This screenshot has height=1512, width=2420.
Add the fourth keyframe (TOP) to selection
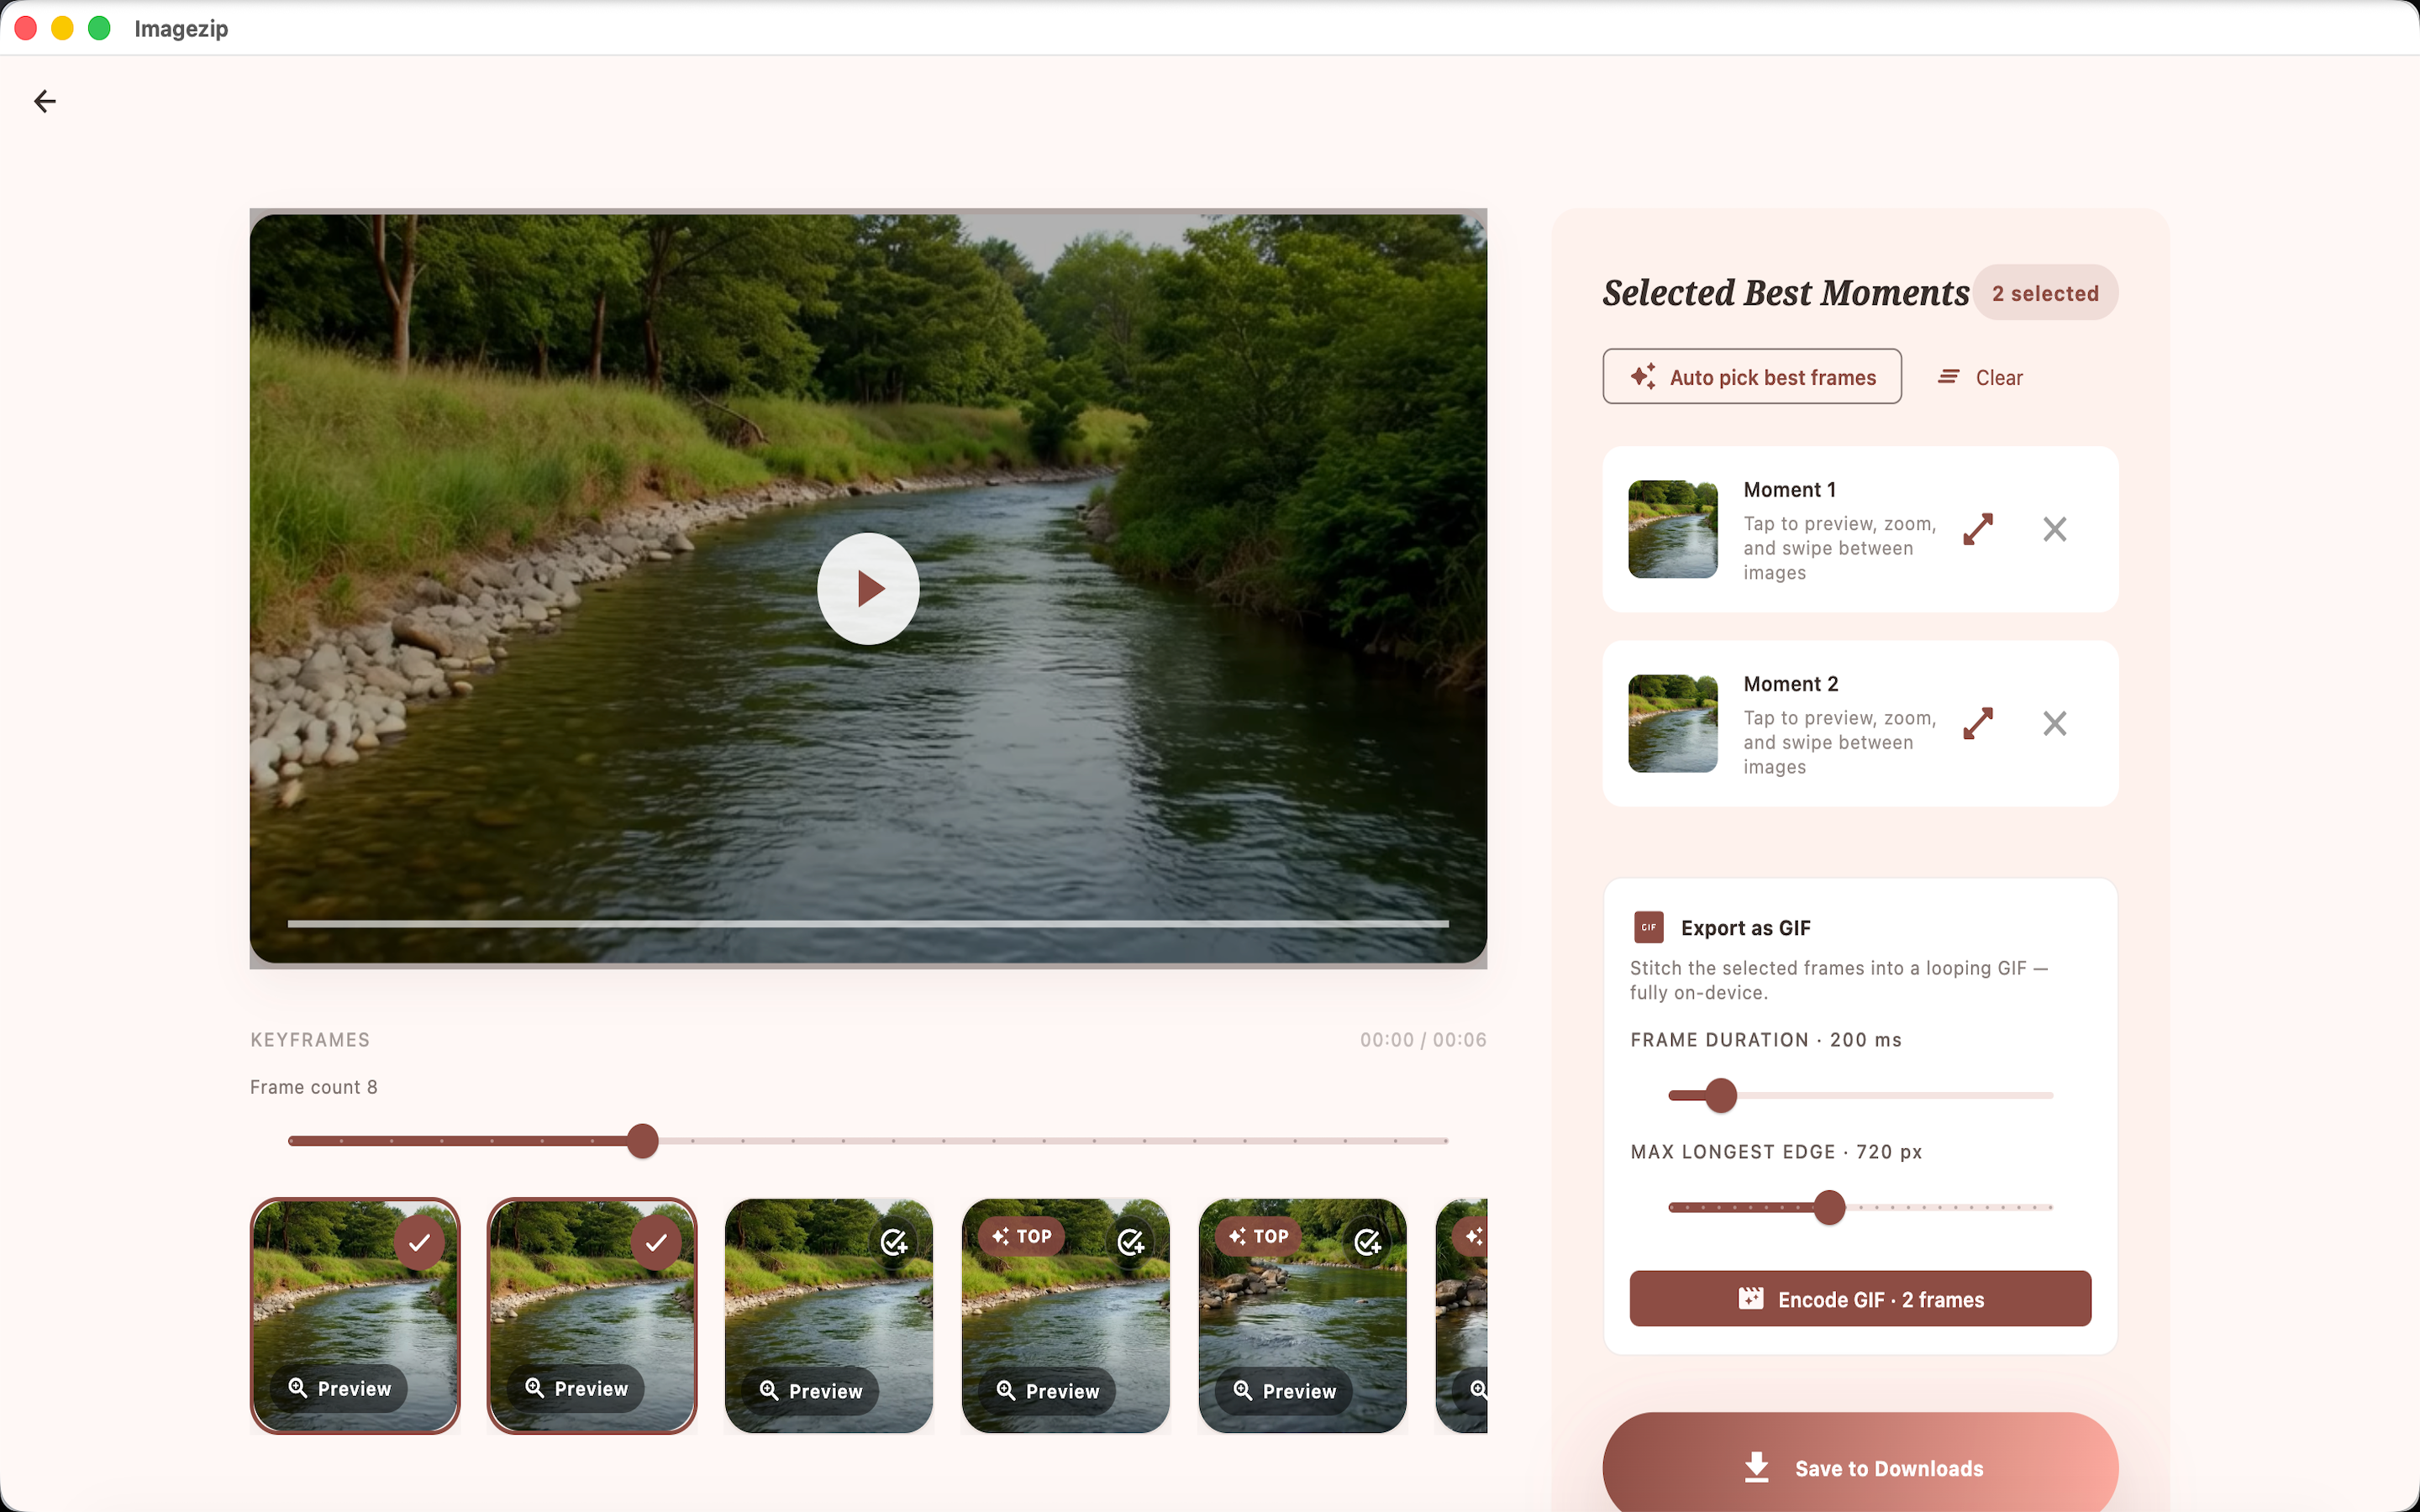tap(1130, 1242)
